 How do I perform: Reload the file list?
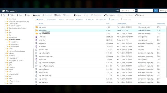click(x=80, y=19)
